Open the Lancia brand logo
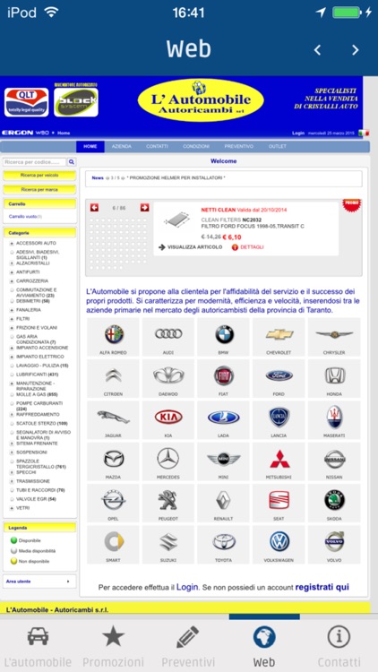Screen dimensions: 378x672 [279, 417]
